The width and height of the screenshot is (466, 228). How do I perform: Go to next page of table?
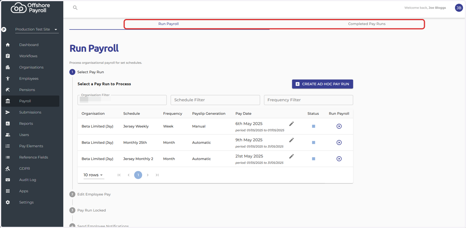click(x=148, y=175)
